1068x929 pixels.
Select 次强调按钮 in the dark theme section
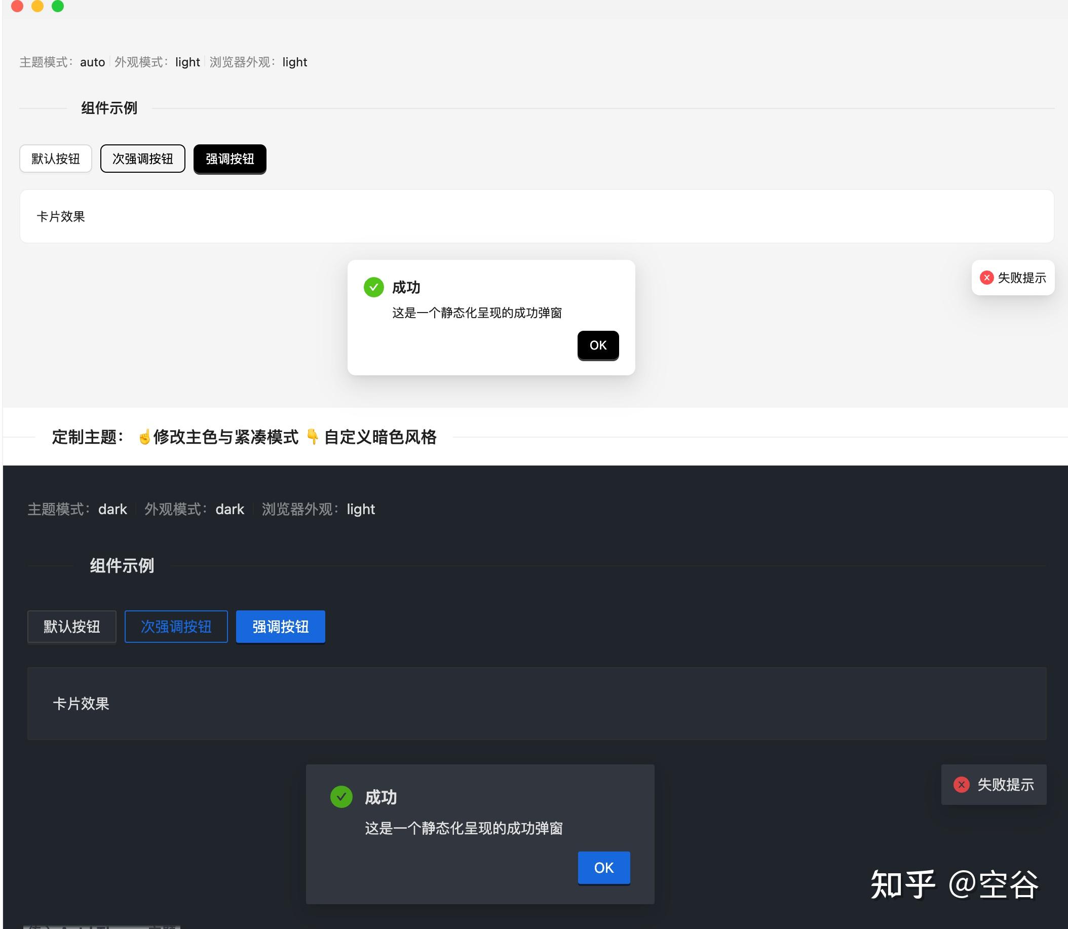pos(176,626)
